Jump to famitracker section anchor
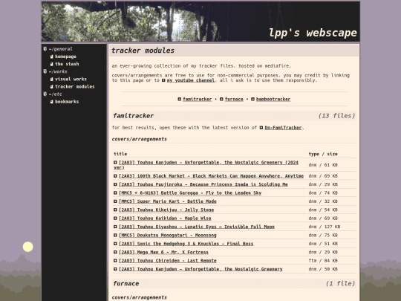 [198, 100]
